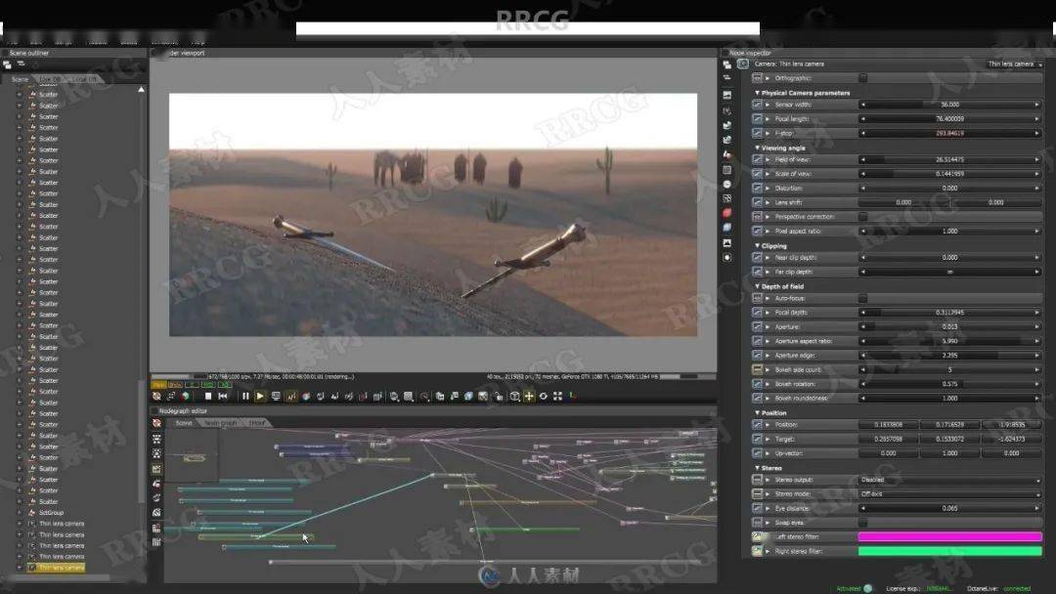Select the highlighted Thin lens camera item
Viewport: 1056px width, 594px height.
(x=61, y=568)
